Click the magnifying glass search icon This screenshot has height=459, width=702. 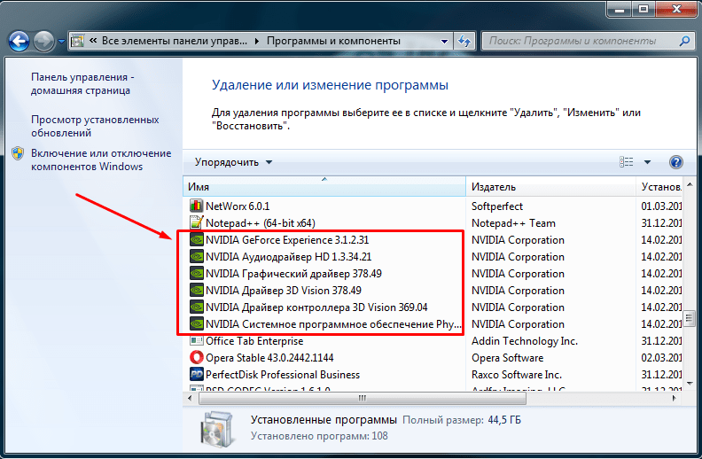click(x=684, y=41)
